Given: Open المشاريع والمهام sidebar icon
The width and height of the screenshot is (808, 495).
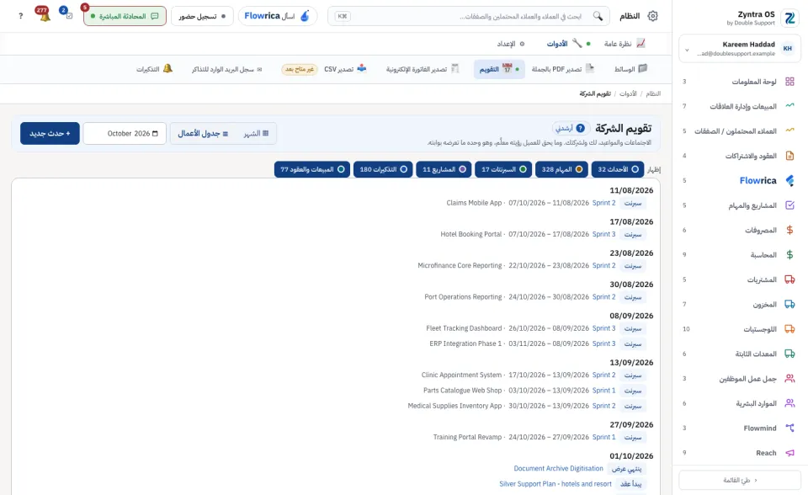Looking at the screenshot, I should click(789, 205).
